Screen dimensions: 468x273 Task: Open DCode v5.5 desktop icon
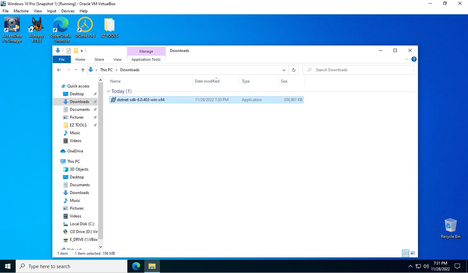tap(85, 28)
